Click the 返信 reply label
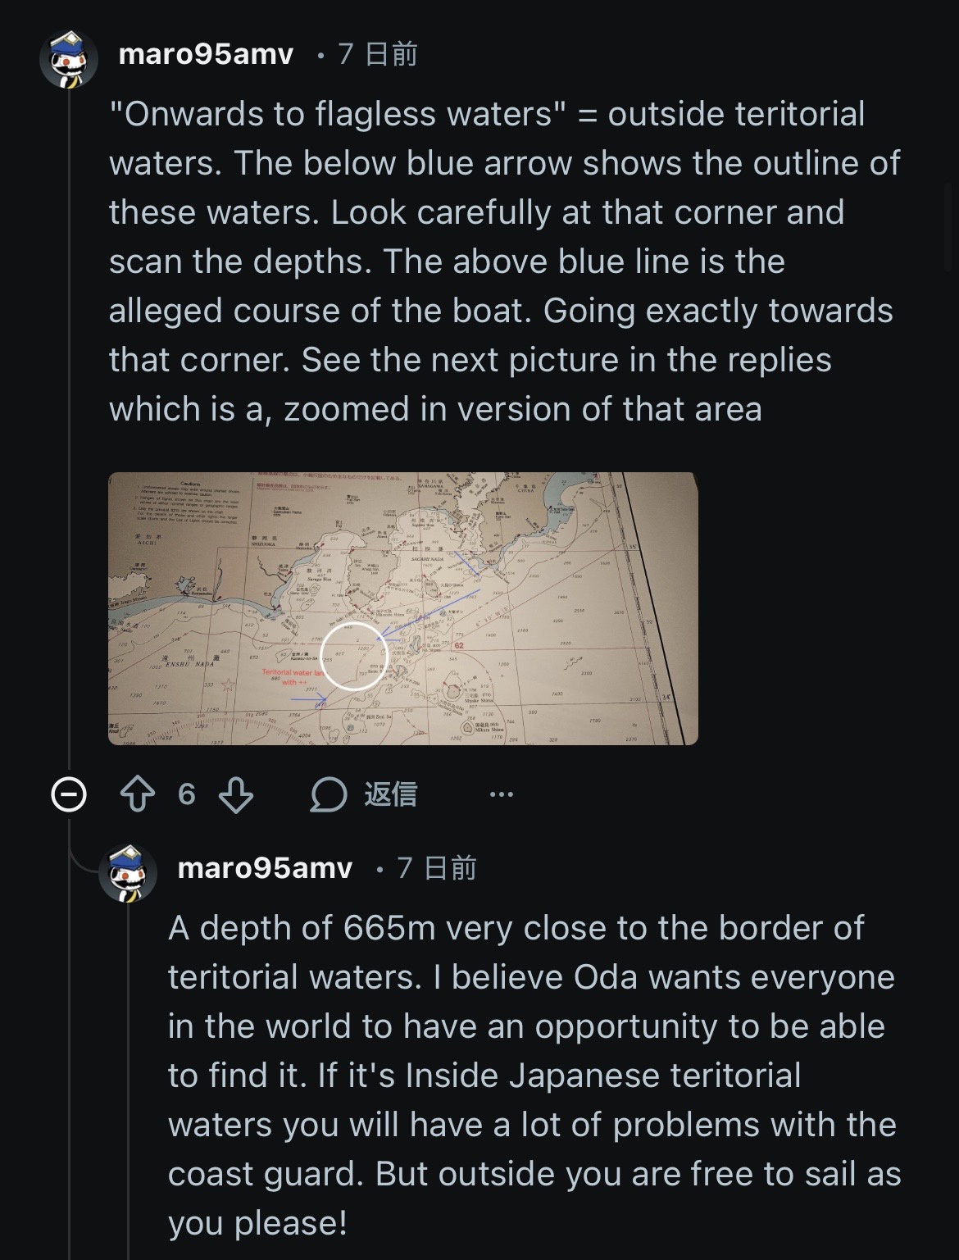This screenshot has width=959, height=1260. click(390, 794)
